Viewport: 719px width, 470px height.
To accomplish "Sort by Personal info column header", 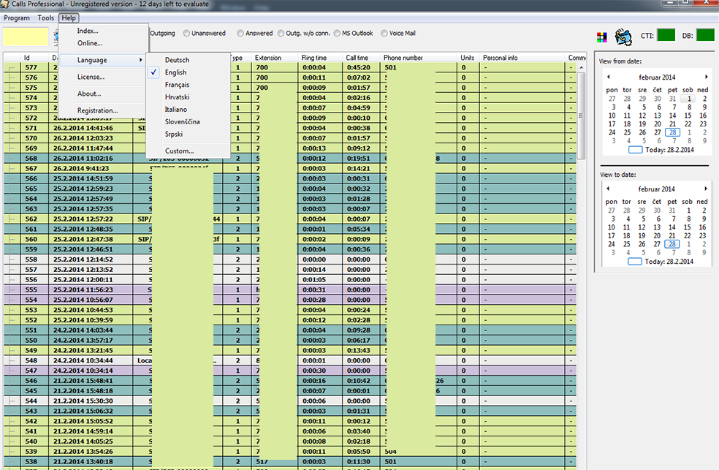I will click(x=522, y=58).
